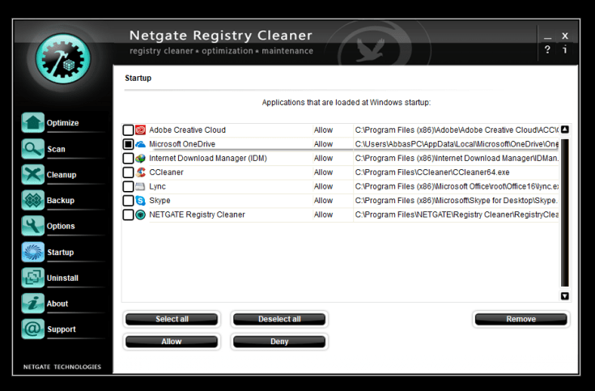Click the Adobe Creative Cloud app icon
Image resolution: width=595 pixels, height=391 pixels.
pyautogui.click(x=140, y=130)
